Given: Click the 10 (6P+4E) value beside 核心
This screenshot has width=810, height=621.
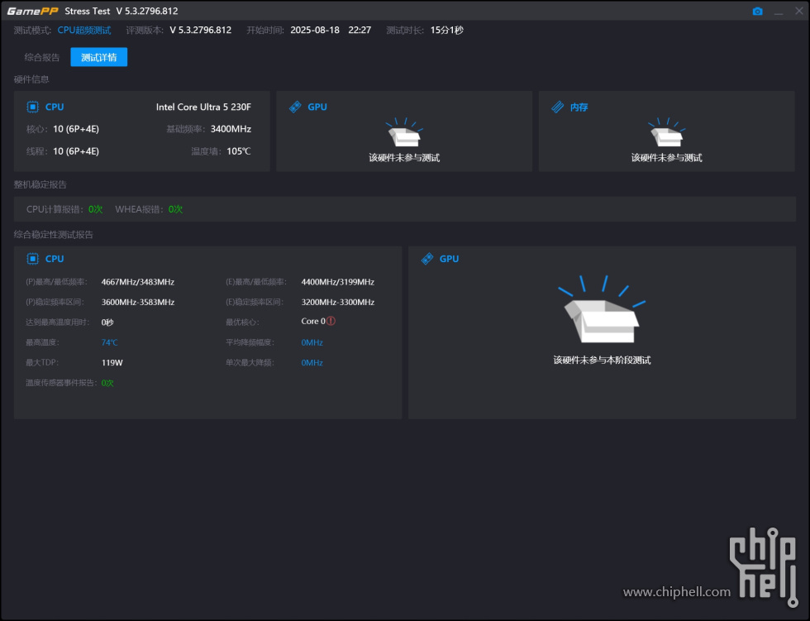Looking at the screenshot, I should tap(76, 129).
